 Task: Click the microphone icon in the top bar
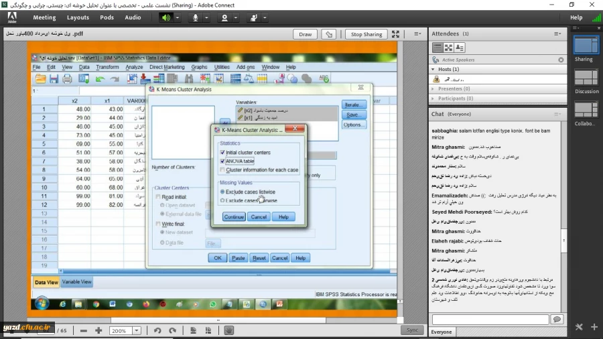click(x=196, y=17)
